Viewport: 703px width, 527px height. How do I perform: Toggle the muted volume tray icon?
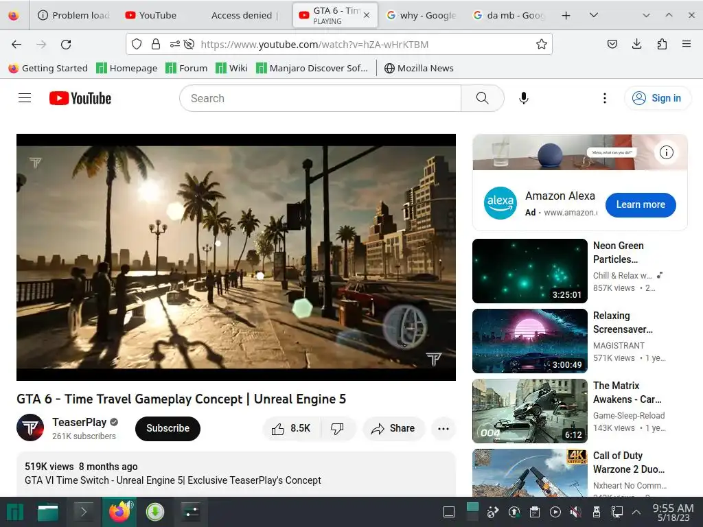[576, 512]
